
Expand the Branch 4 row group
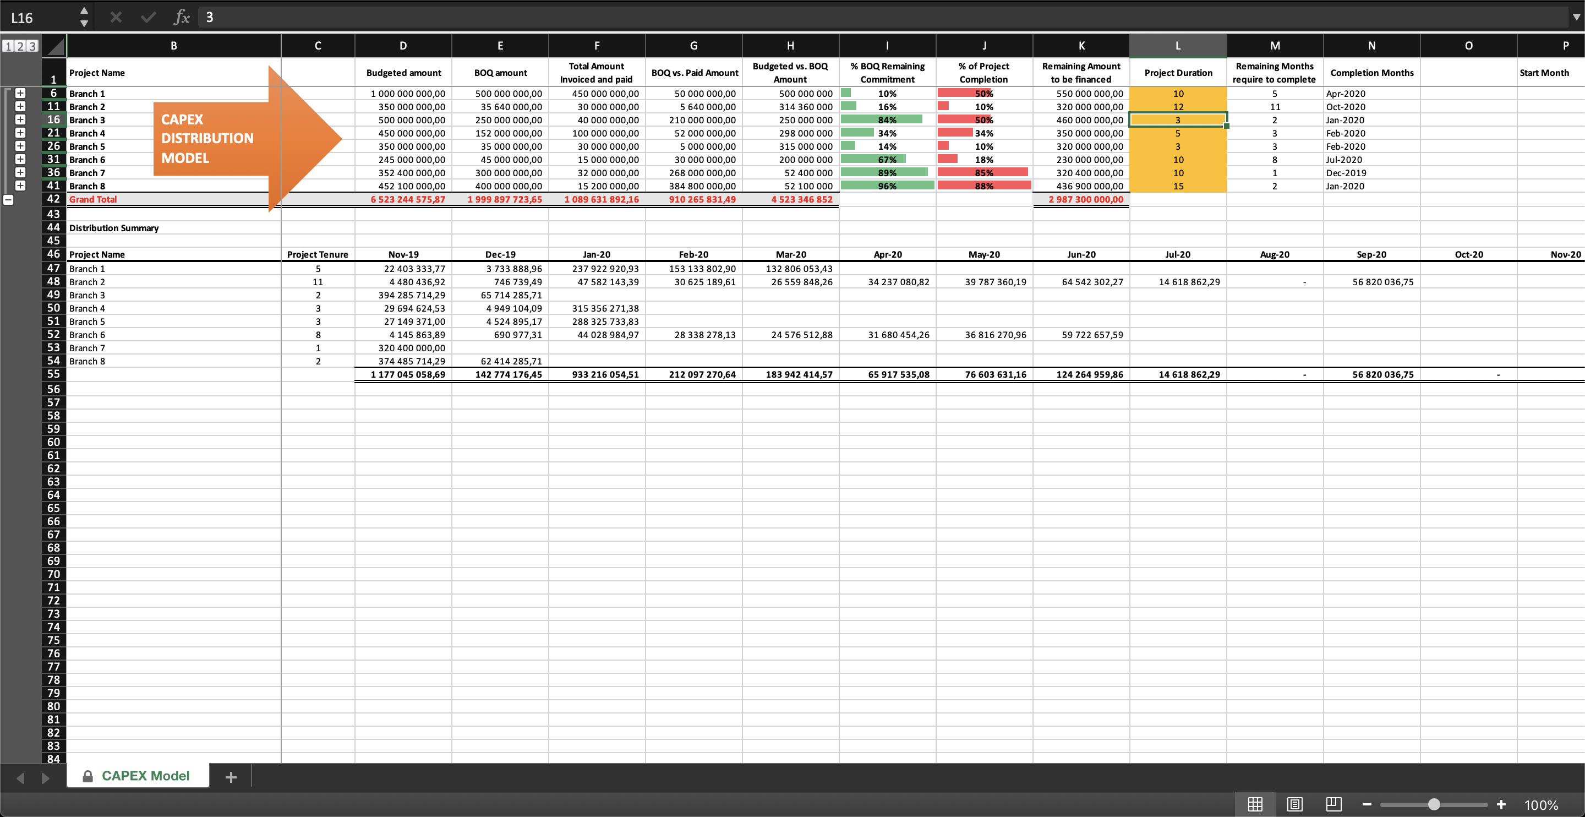[x=20, y=132]
